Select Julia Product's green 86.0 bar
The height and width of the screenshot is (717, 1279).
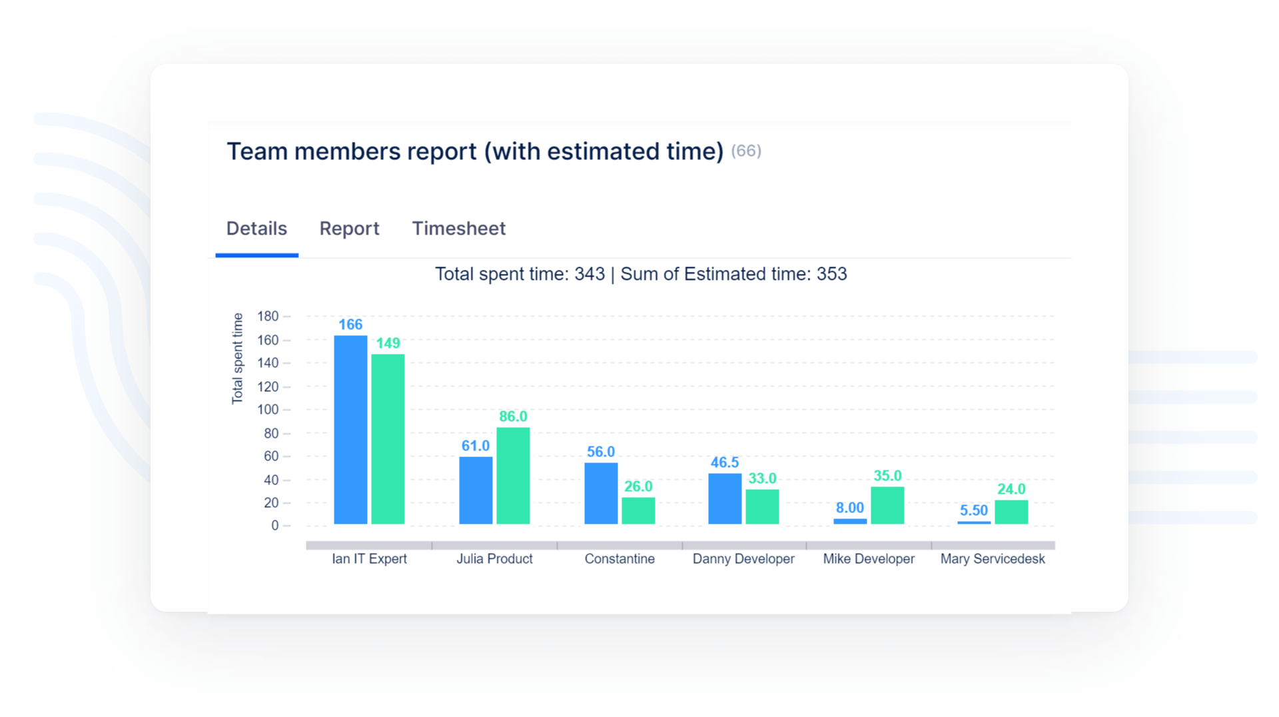click(513, 476)
